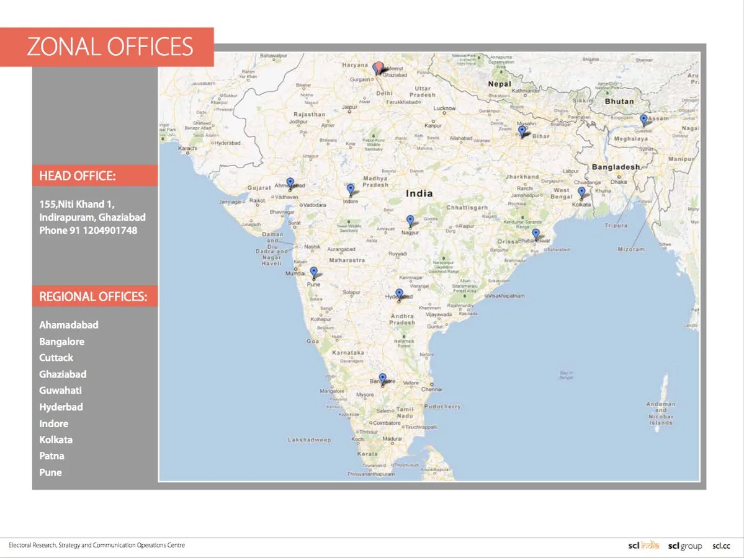This screenshot has width=744, height=558.
Task: Click the scl india logo in footer
Action: (x=643, y=546)
